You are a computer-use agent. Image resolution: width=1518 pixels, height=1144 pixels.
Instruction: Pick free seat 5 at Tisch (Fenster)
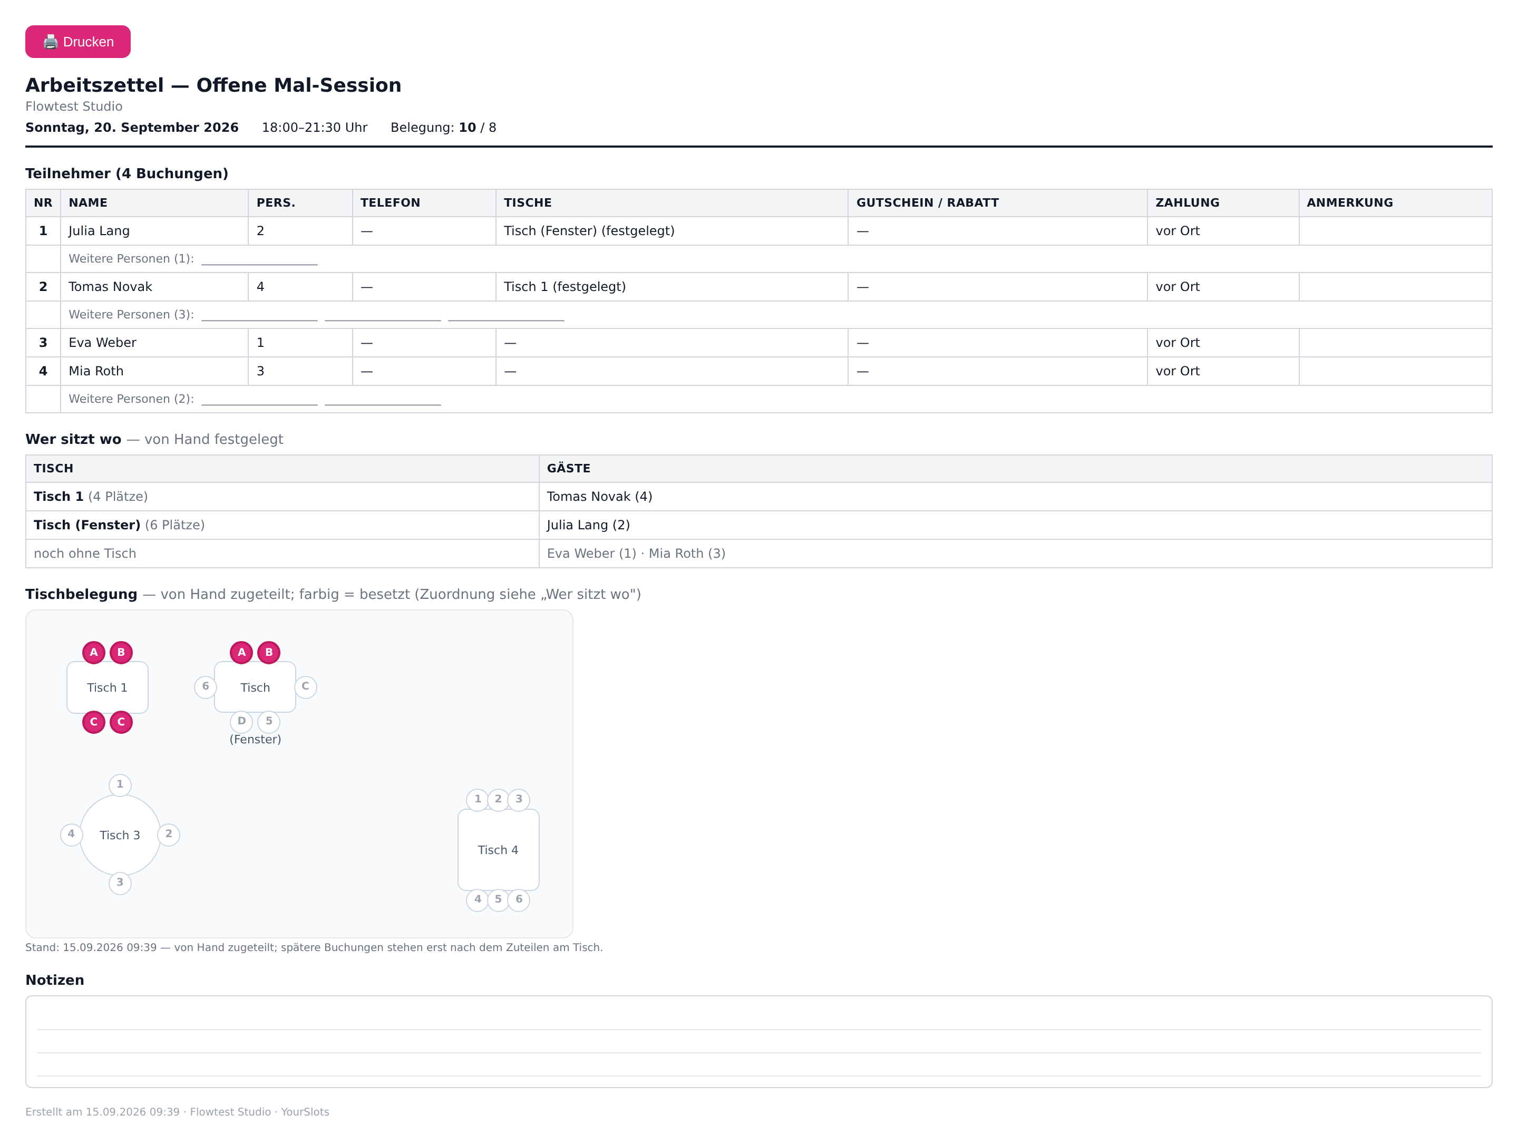click(269, 721)
